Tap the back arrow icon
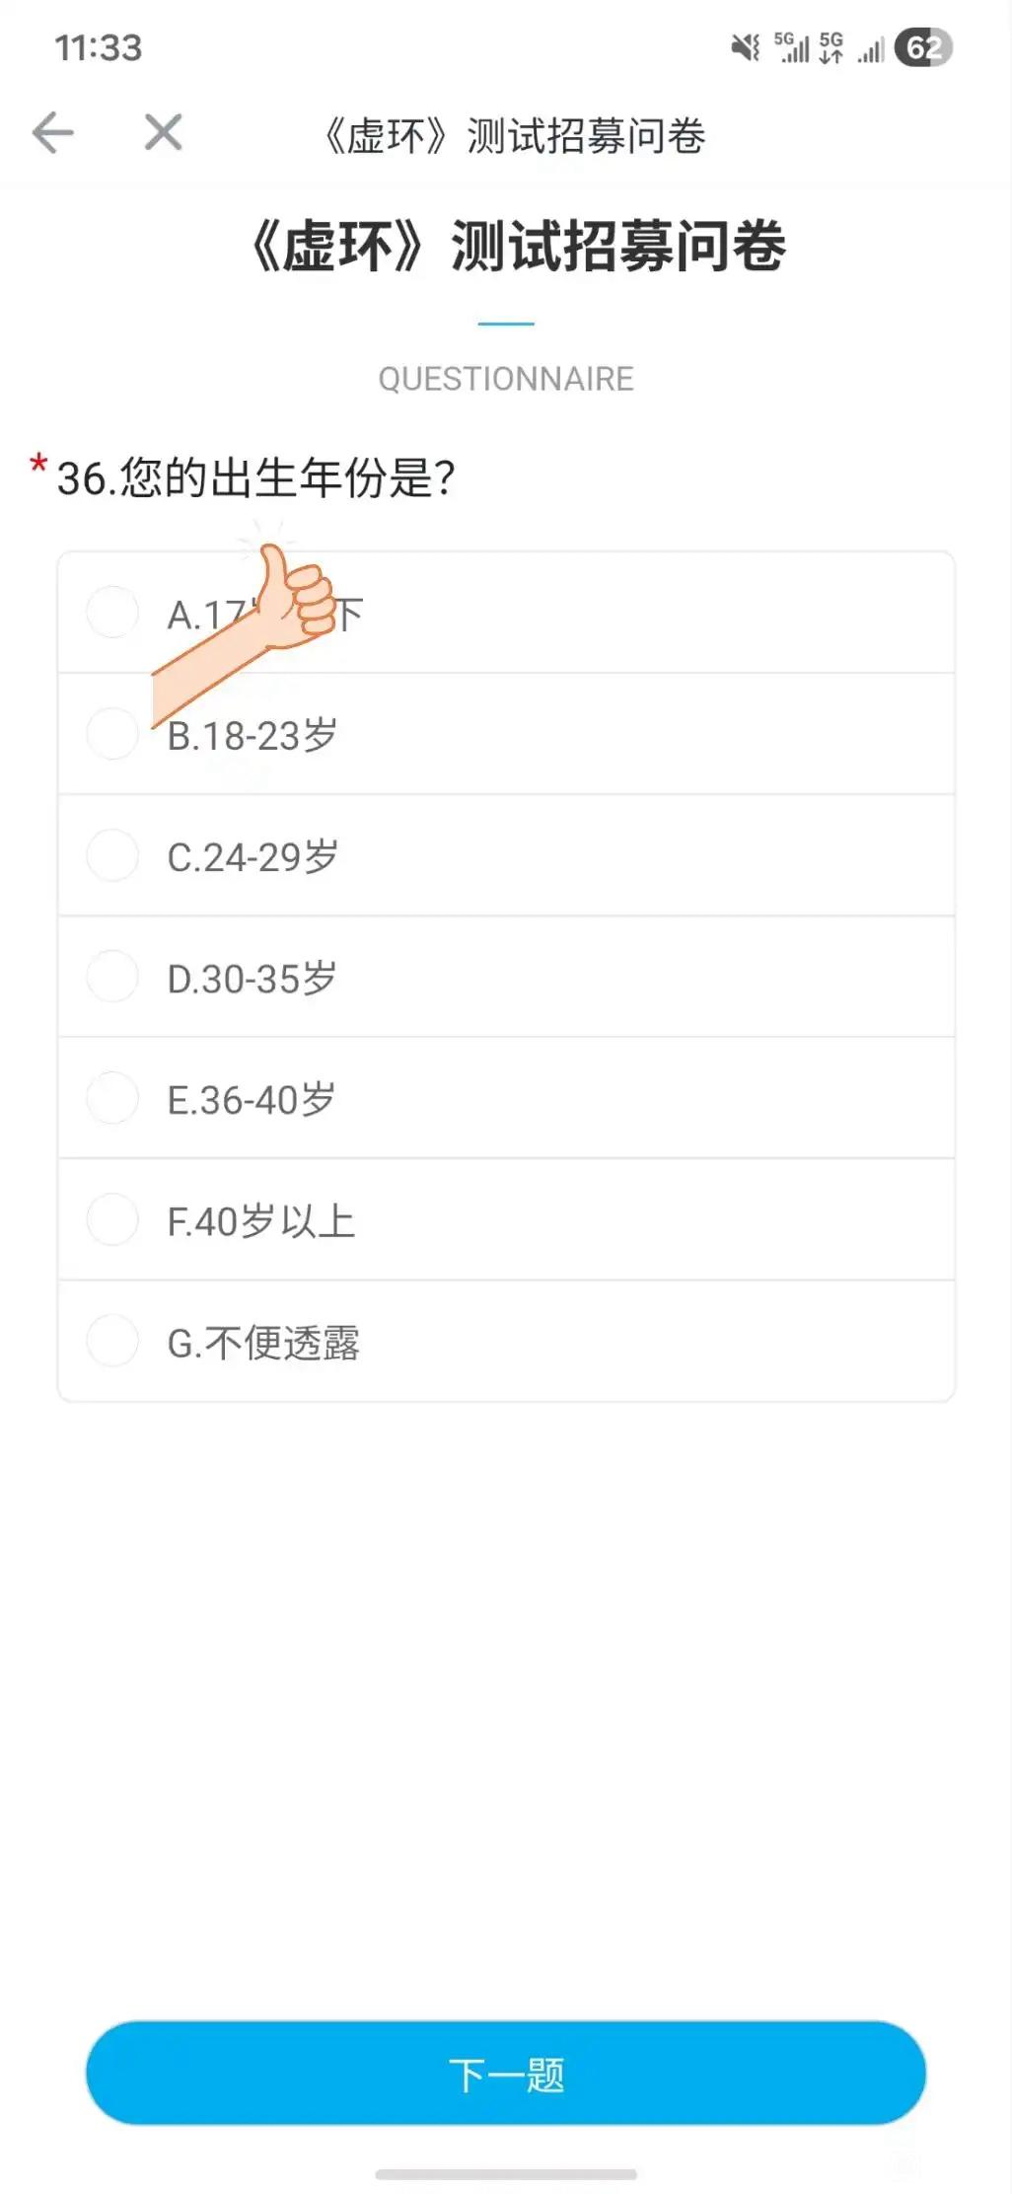The width and height of the screenshot is (1012, 2194). click(53, 132)
